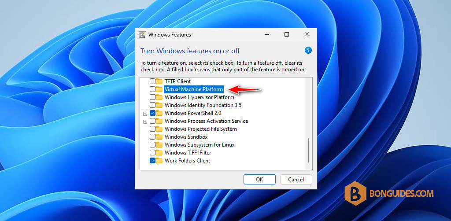This screenshot has width=451, height=221.
Task: Select the Windows PowerShell 2.0 label
Action: (x=193, y=113)
